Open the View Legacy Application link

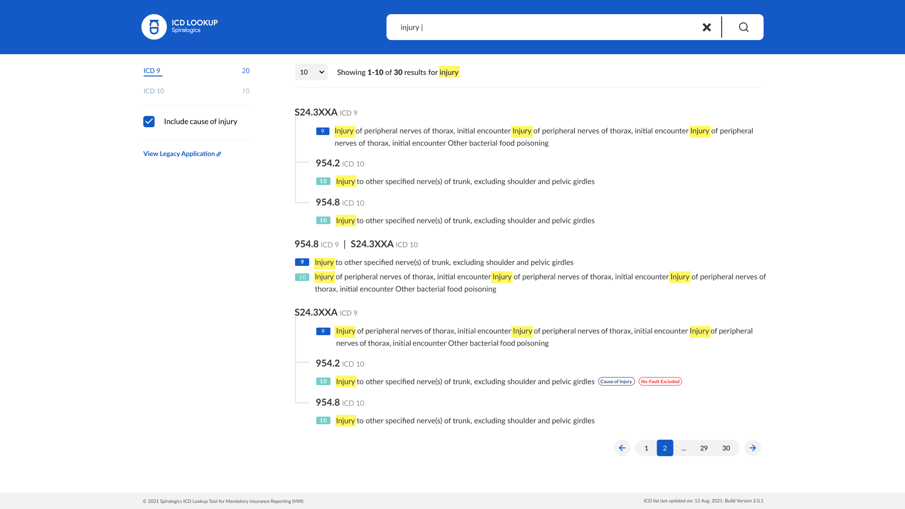click(179, 154)
